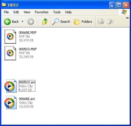The image size is (131, 126).
Task: Select the 0066NI.avi video clip icon
Action: click(10, 103)
